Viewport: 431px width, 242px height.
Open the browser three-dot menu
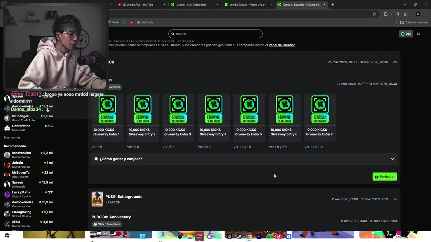(x=426, y=14)
